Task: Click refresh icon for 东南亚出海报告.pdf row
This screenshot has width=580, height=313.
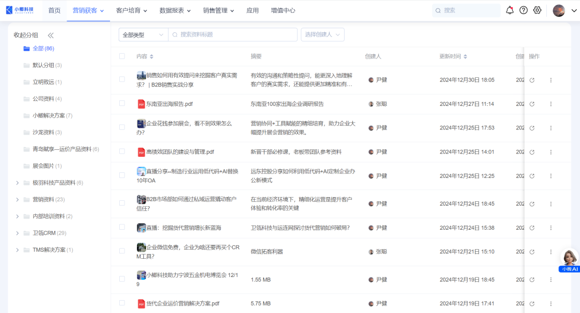Action: [532, 104]
